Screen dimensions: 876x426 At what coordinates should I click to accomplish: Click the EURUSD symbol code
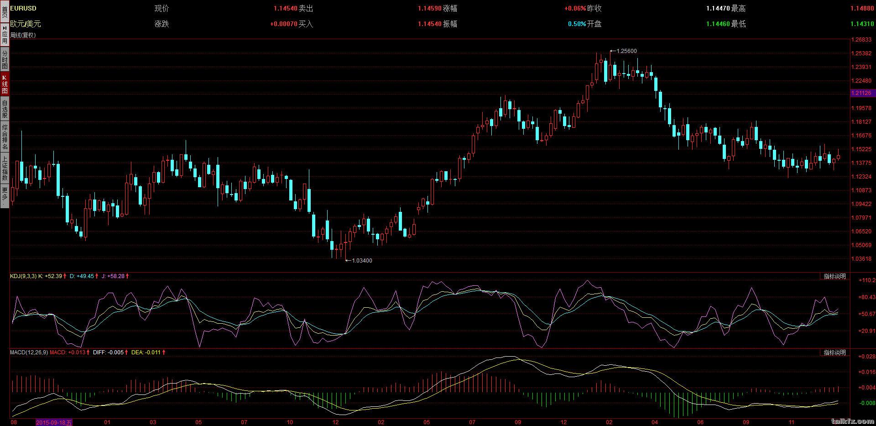[x=23, y=8]
